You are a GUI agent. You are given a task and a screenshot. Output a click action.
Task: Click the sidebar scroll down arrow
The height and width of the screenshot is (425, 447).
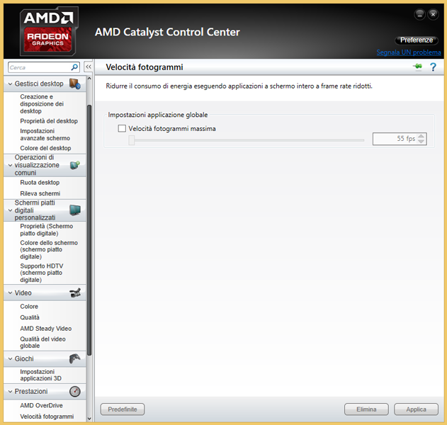(x=89, y=419)
